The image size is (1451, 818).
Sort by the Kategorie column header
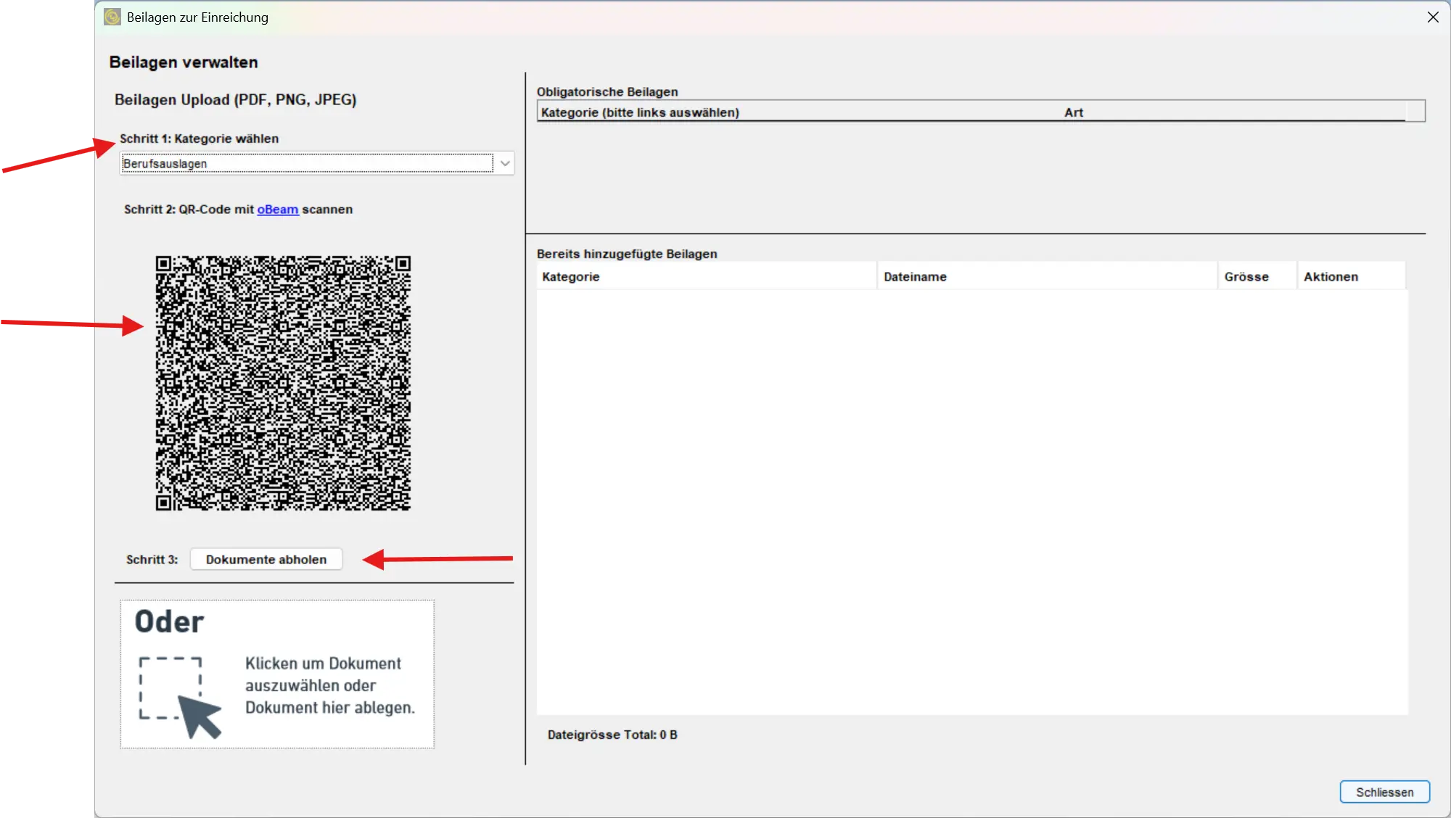[570, 276]
